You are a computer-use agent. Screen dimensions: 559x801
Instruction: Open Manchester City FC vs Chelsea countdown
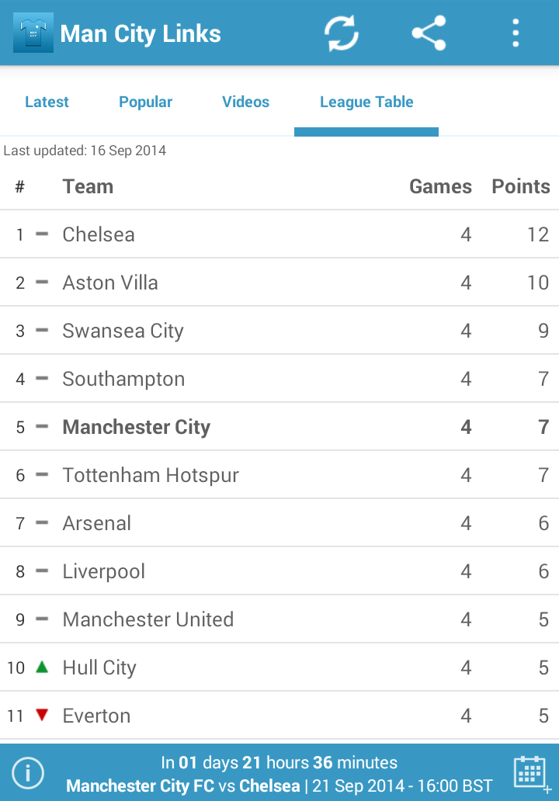click(279, 773)
